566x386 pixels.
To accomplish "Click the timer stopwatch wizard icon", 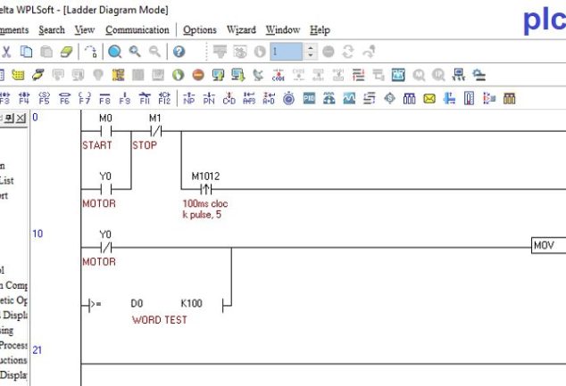I will (x=288, y=98).
